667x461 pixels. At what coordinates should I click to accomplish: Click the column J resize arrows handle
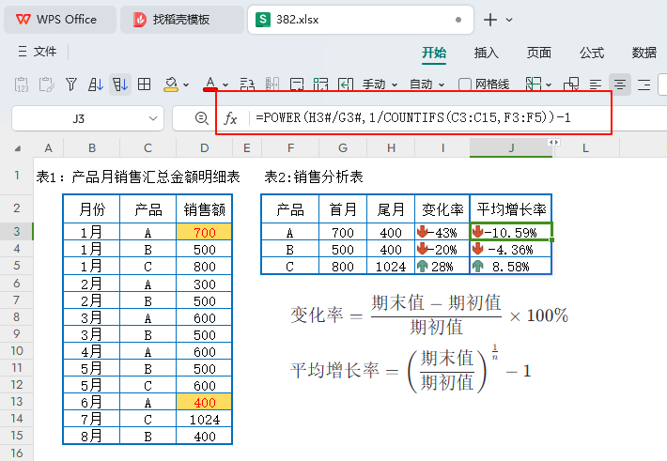pos(553,143)
